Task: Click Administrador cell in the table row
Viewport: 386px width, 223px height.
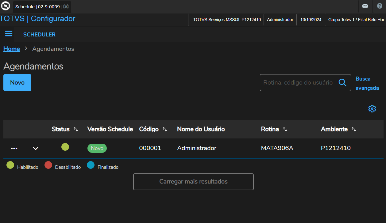Action: pos(197,148)
